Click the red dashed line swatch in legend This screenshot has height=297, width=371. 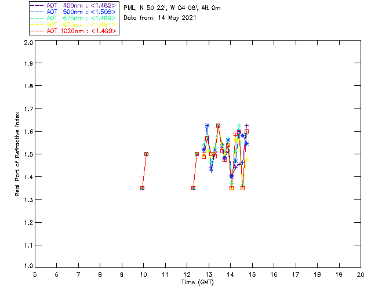(37, 31)
